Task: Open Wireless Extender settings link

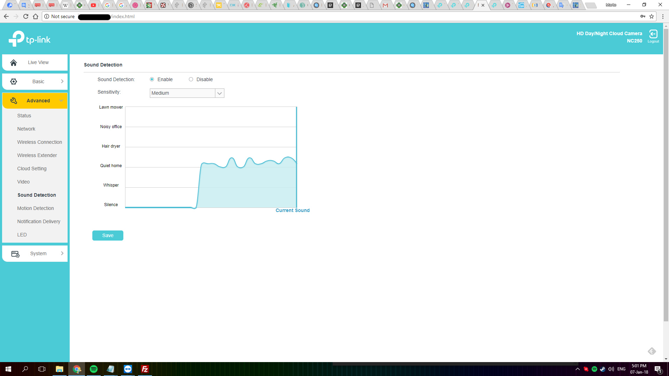Action: point(37,155)
